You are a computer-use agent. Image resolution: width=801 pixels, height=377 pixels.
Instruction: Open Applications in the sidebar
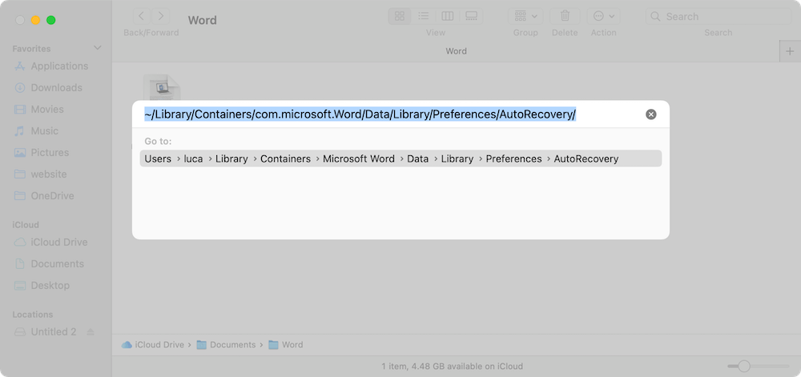click(51, 66)
